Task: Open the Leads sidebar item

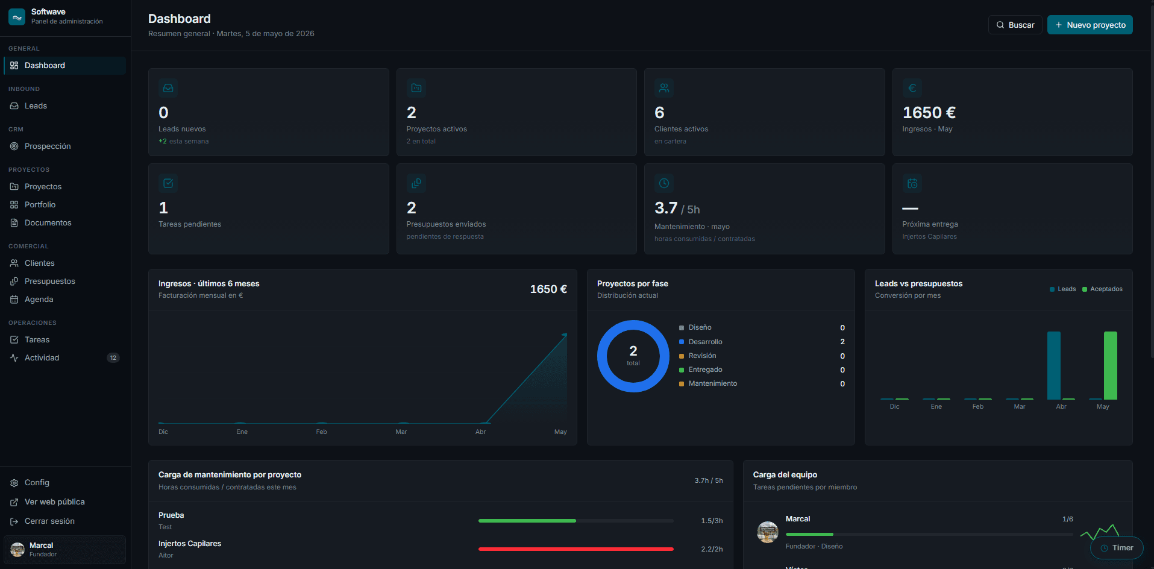Action: point(65,106)
